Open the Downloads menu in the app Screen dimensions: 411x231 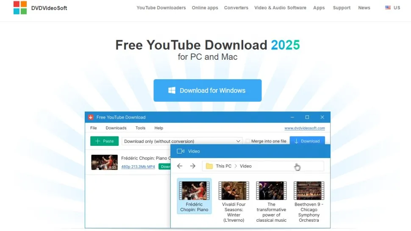[x=116, y=128]
